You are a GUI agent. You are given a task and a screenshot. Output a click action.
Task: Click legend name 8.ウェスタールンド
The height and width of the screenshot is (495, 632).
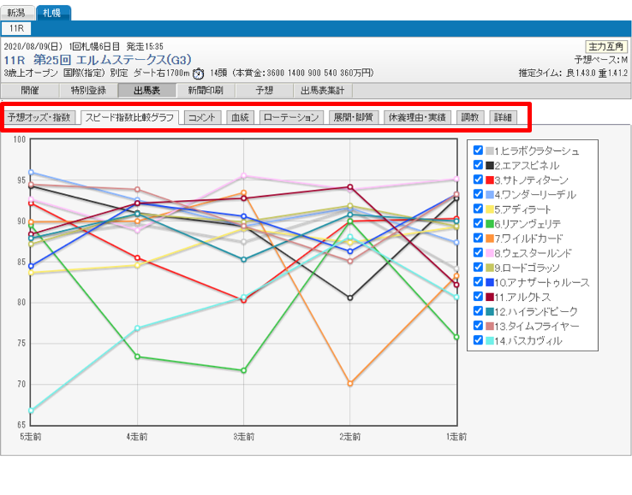coord(533,253)
